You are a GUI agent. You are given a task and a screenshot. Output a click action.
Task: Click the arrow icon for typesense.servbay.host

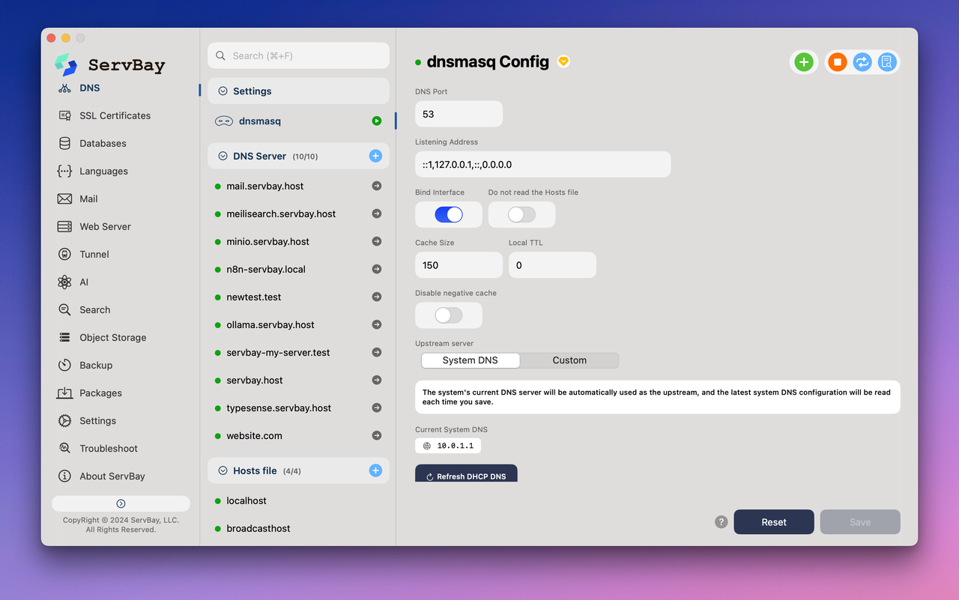(x=377, y=407)
